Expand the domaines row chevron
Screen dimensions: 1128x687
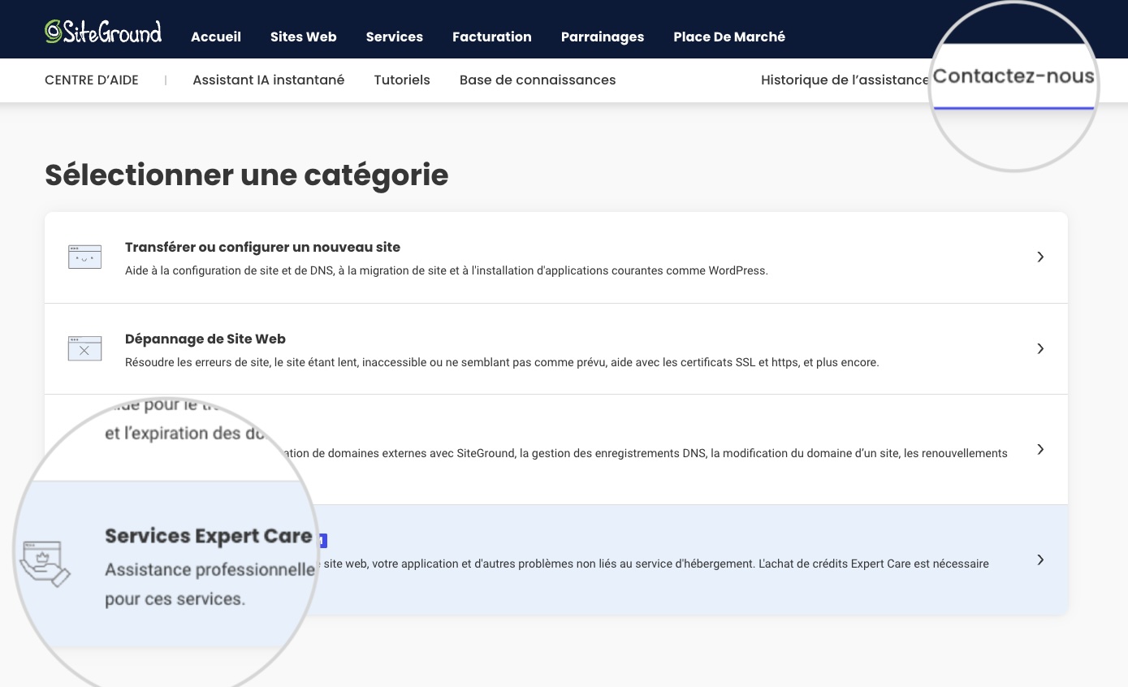click(x=1040, y=449)
